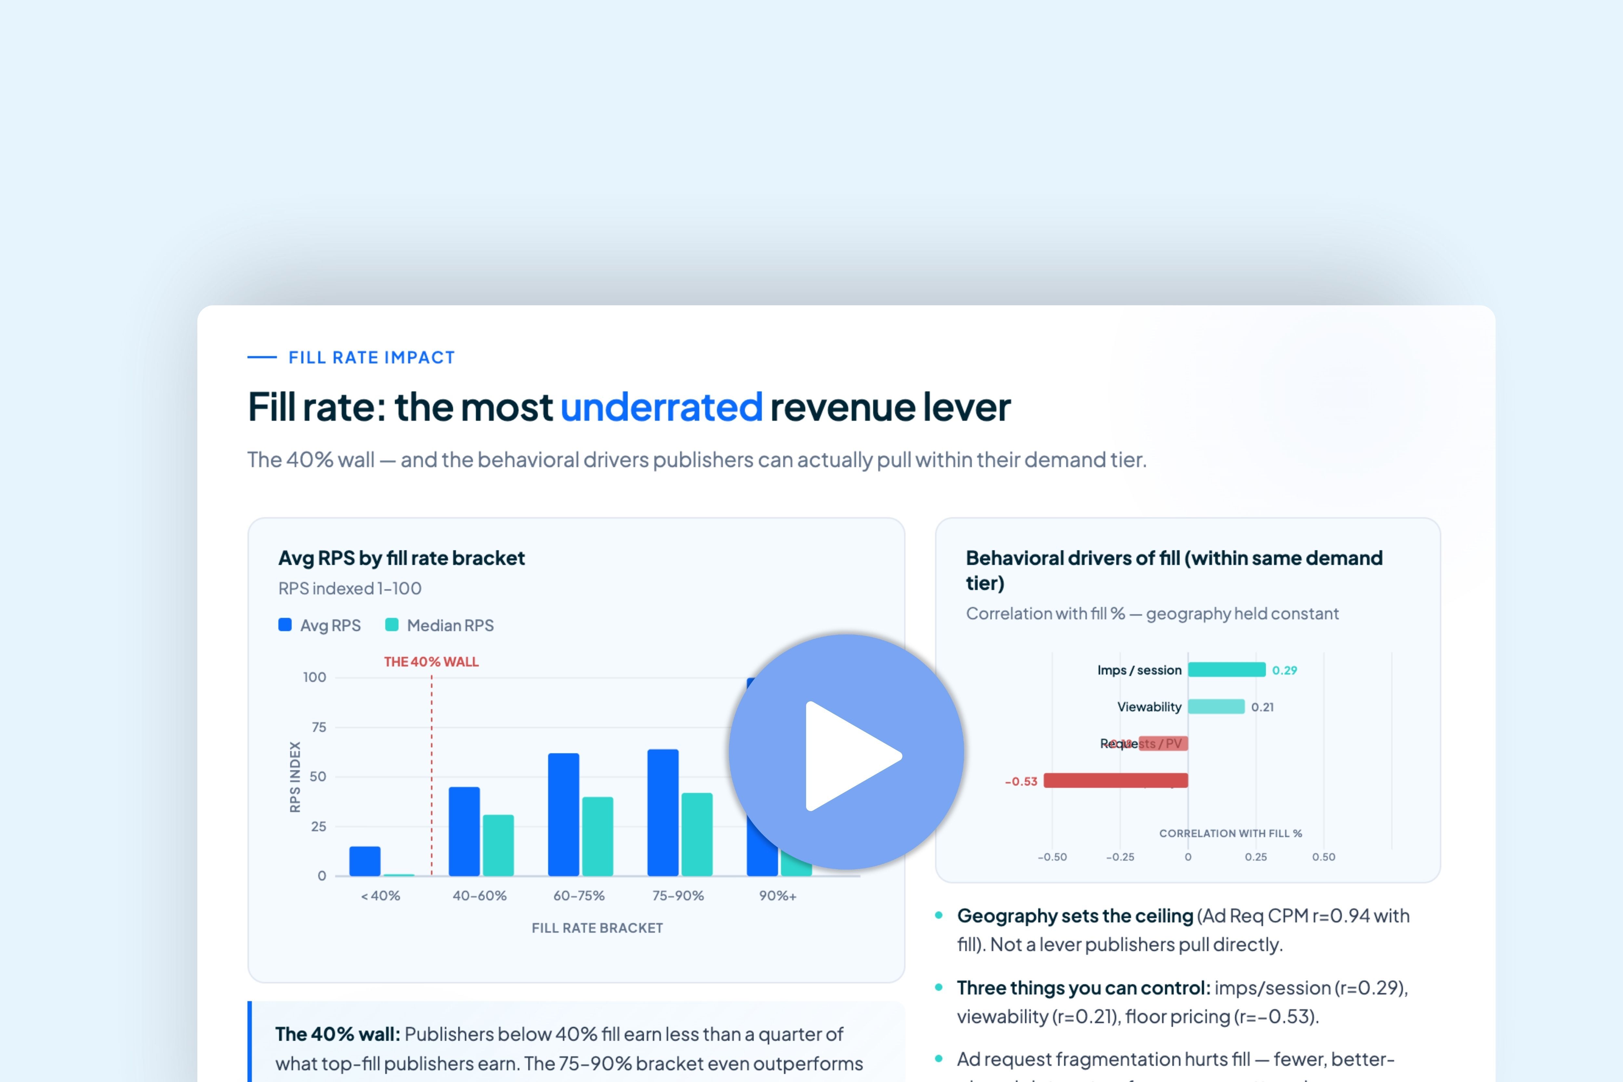Viewport: 1623px width, 1082px height.
Task: Click the 'RPS INDEX' vertical axis title
Action: [295, 777]
